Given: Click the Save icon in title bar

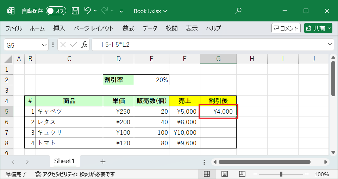Looking at the screenshot, I should (x=75, y=11).
